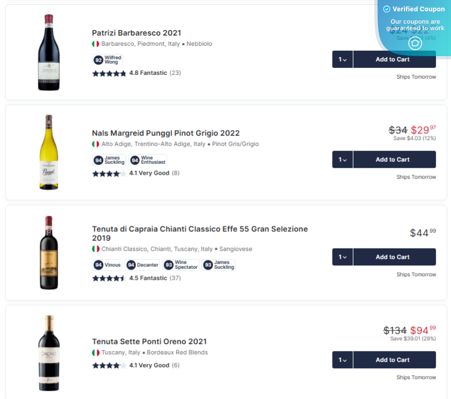Click the Wilfred Wong 92 score badge
The image size is (451, 399).
(x=107, y=60)
